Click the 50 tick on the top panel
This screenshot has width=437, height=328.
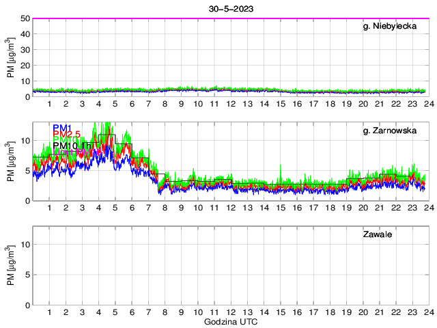(x=23, y=18)
